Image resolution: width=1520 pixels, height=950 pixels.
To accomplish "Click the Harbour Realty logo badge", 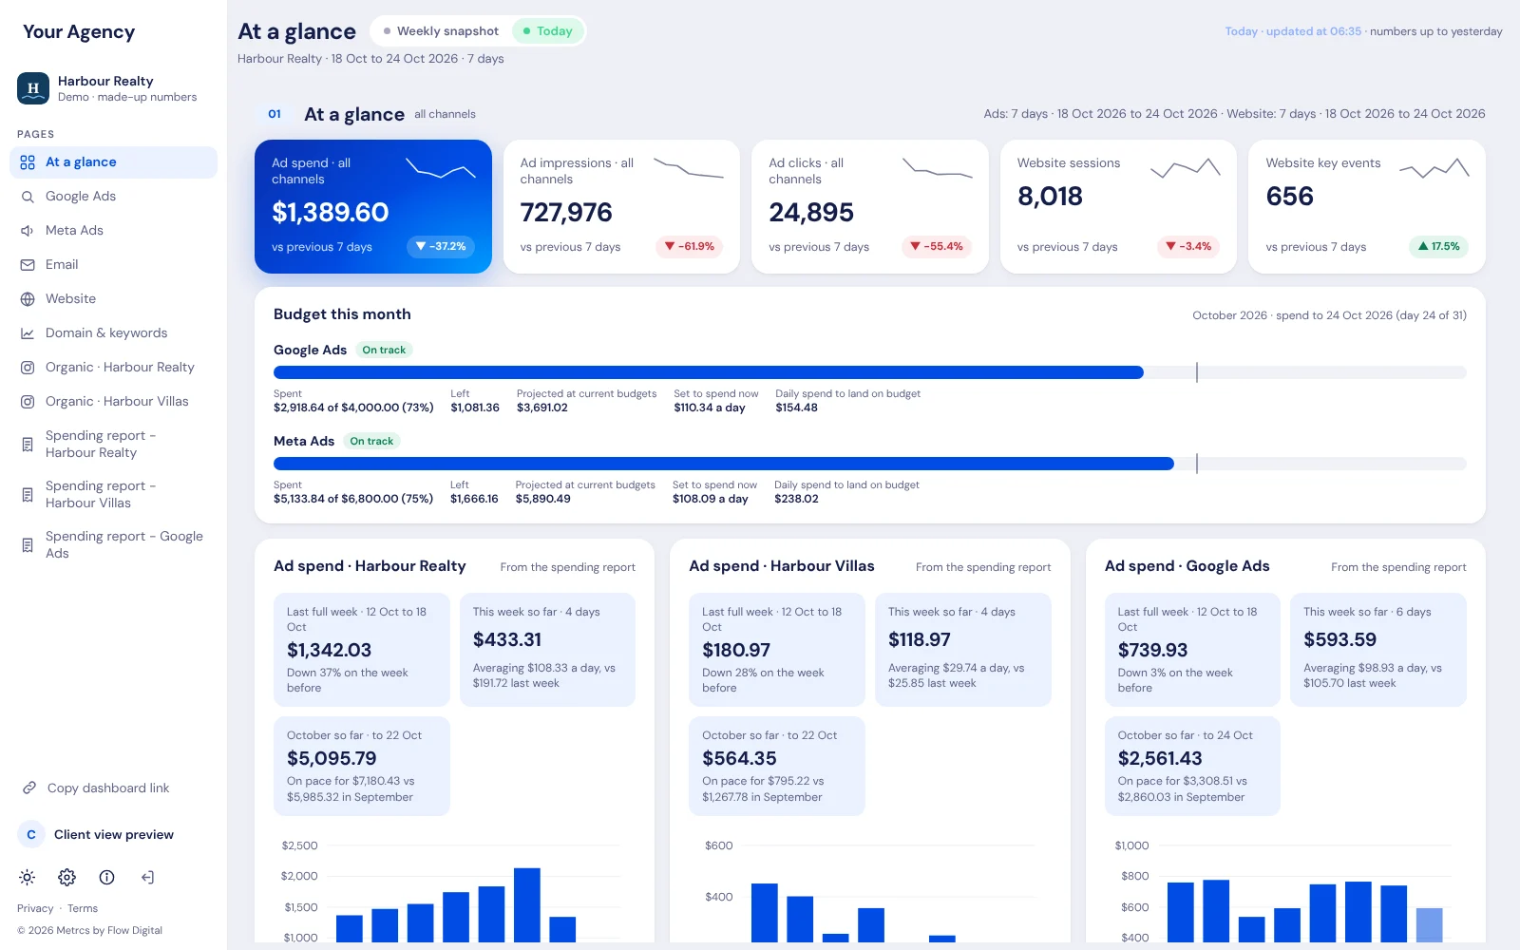I will click(x=33, y=88).
